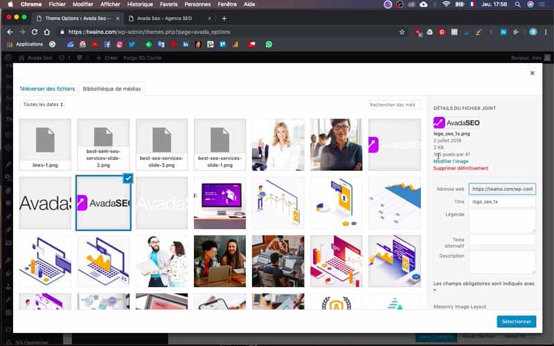
Task: Open the Instagram bookmark icon
Action: pos(119,44)
